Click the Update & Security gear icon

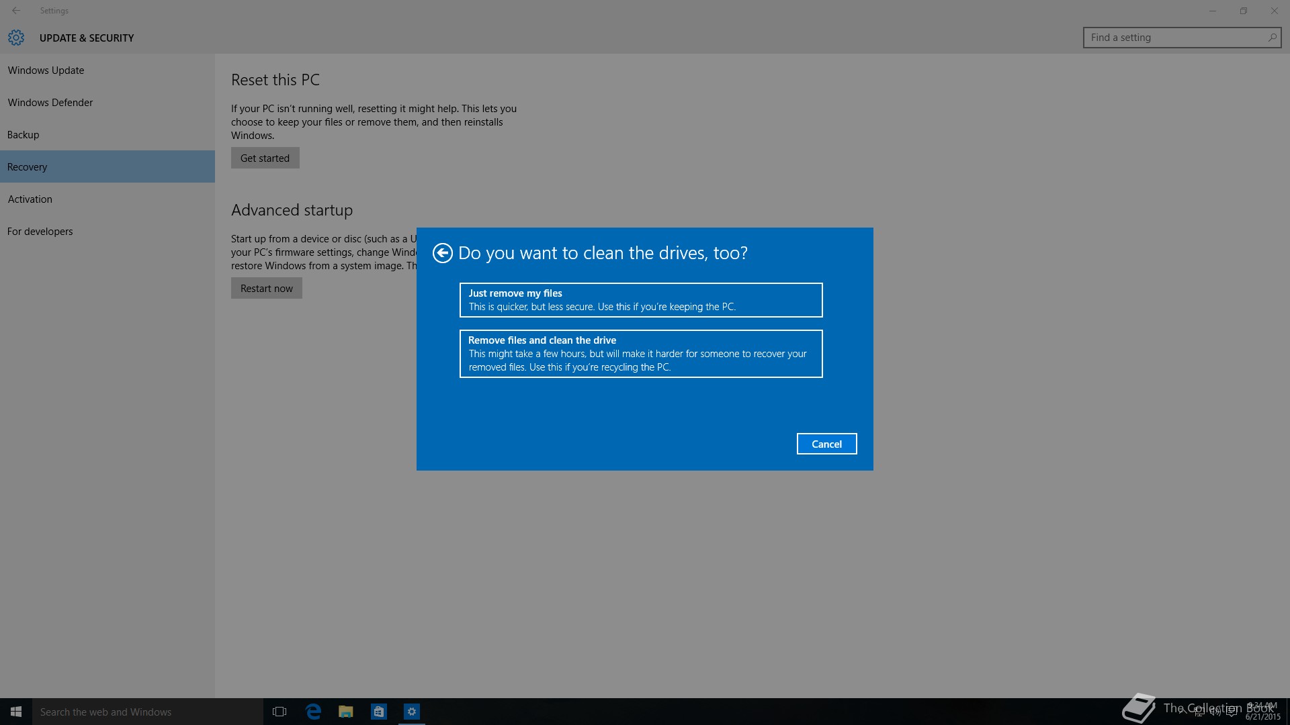pyautogui.click(x=16, y=38)
